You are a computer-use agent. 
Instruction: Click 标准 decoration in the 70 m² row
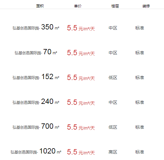click(x=140, y=53)
